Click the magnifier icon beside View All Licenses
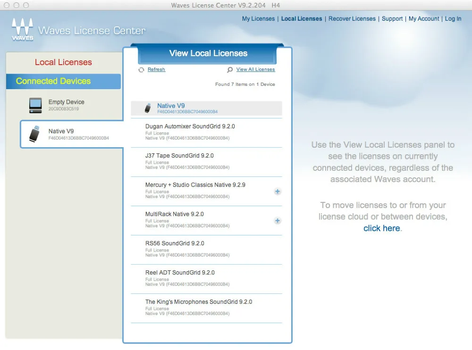The height and width of the screenshot is (350, 472). click(230, 69)
